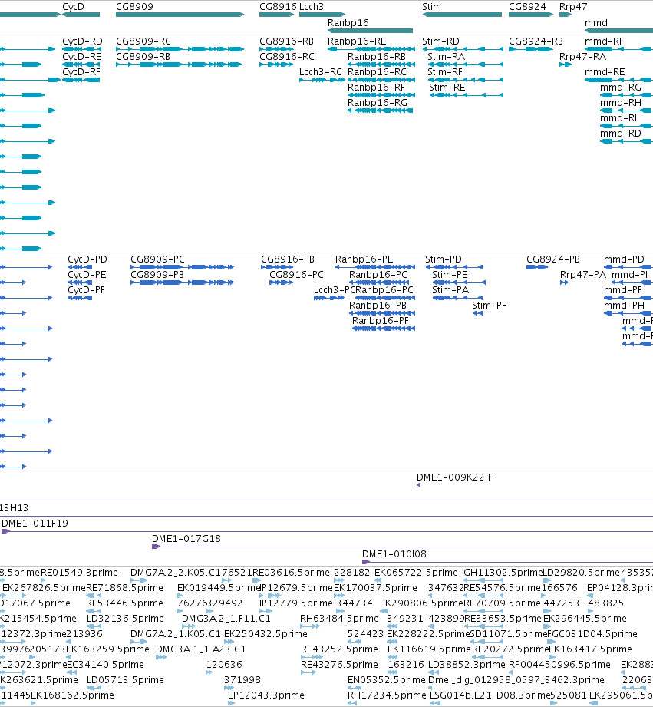
Task: Click EST EK296445.5prime
Action: click(x=585, y=619)
